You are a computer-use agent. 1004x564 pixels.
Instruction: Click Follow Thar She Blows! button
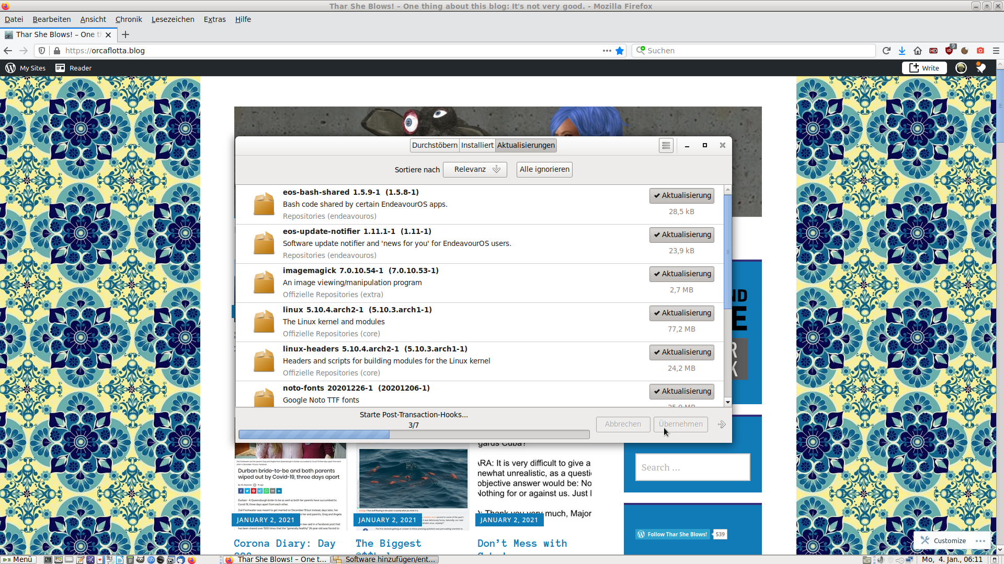tap(672, 534)
